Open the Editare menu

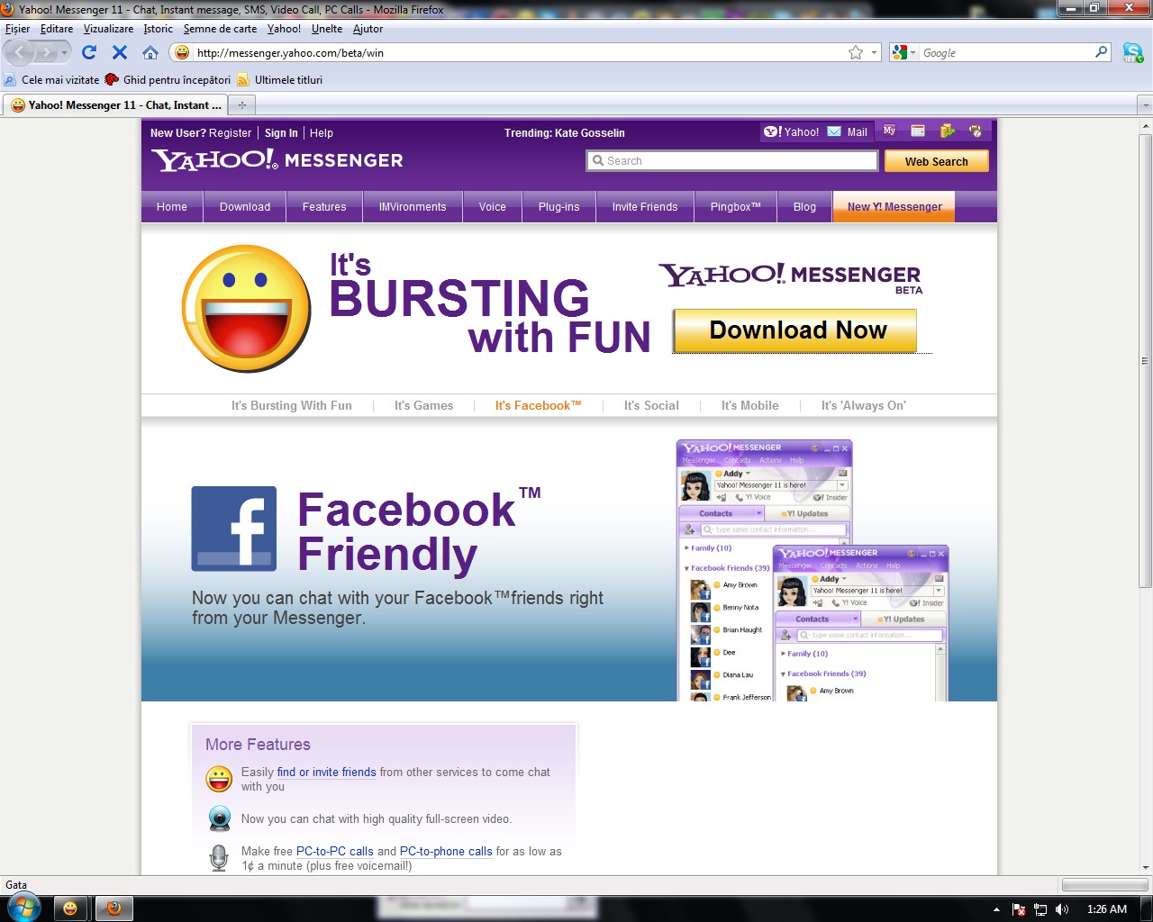(57, 29)
